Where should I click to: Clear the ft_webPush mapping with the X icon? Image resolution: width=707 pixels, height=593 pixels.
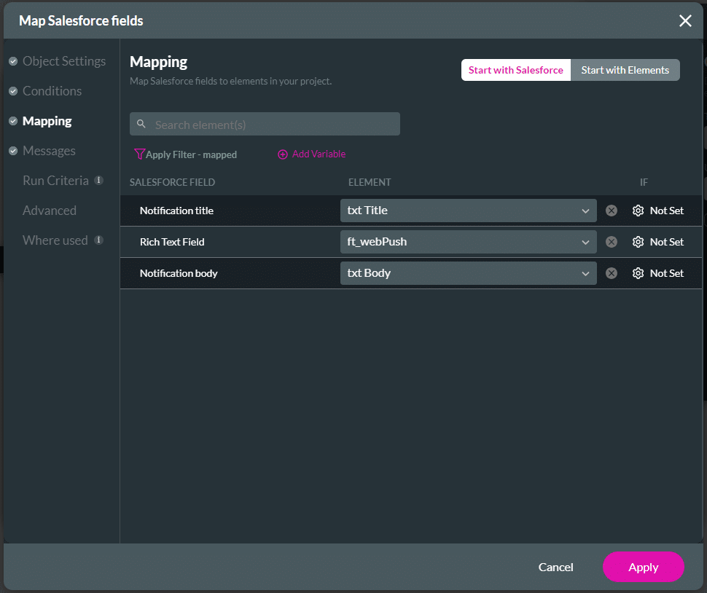pyautogui.click(x=612, y=241)
